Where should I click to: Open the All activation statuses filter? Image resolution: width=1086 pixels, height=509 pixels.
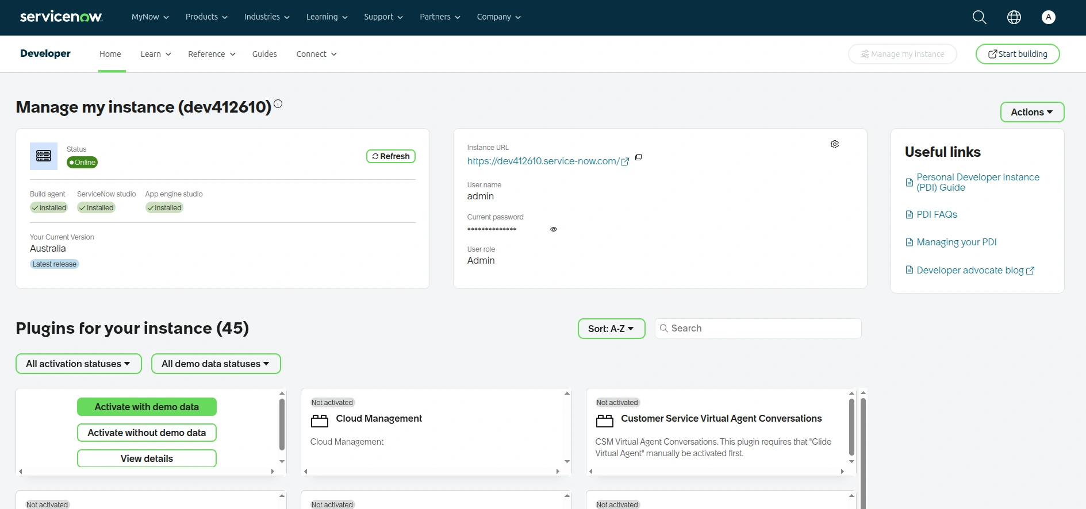pos(78,364)
